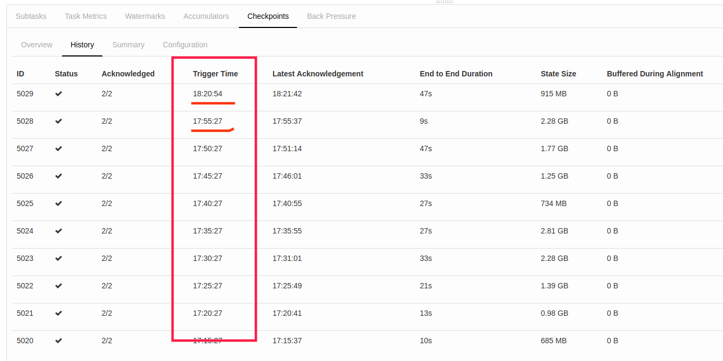Switch to checkpoint Summary sub-tab

click(x=128, y=45)
